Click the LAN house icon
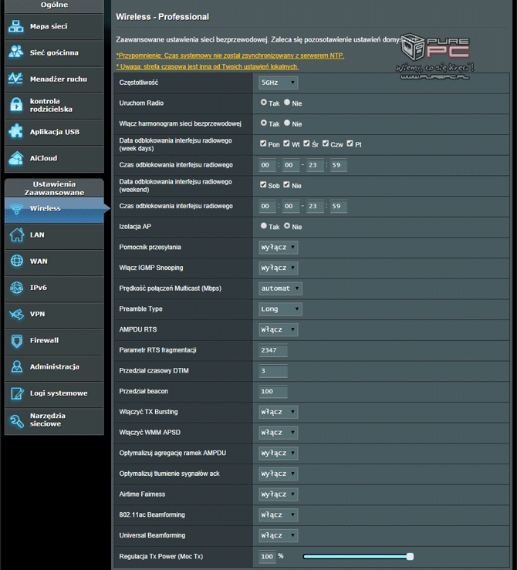Screen dimensions: 517x570 click(17, 234)
